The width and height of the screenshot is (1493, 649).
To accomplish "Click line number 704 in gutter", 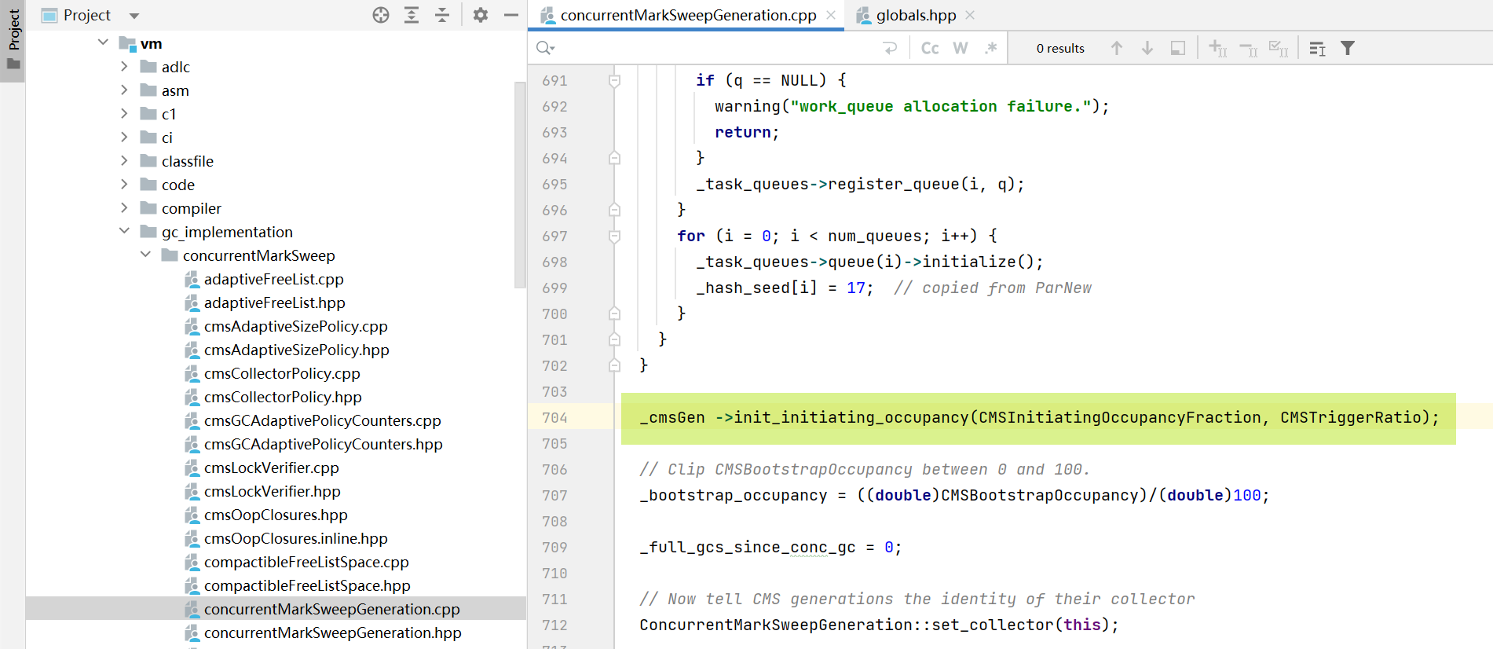I will coord(554,418).
